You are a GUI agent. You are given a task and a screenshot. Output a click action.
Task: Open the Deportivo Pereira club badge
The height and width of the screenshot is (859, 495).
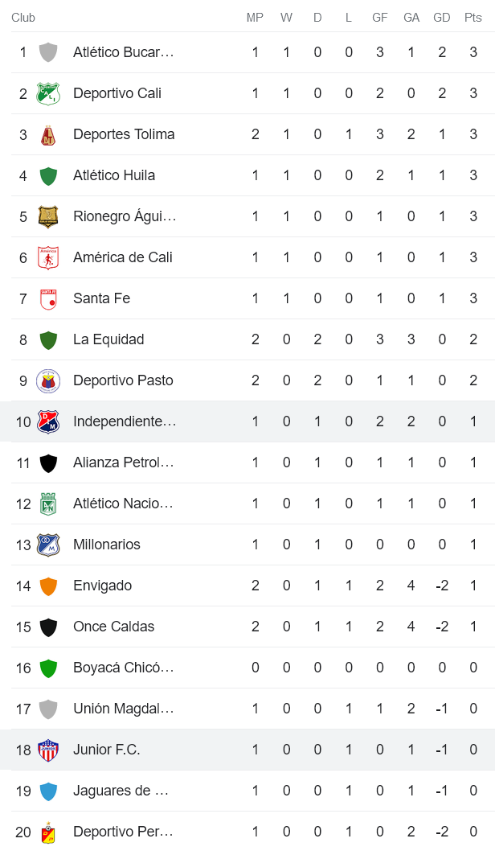(x=48, y=832)
